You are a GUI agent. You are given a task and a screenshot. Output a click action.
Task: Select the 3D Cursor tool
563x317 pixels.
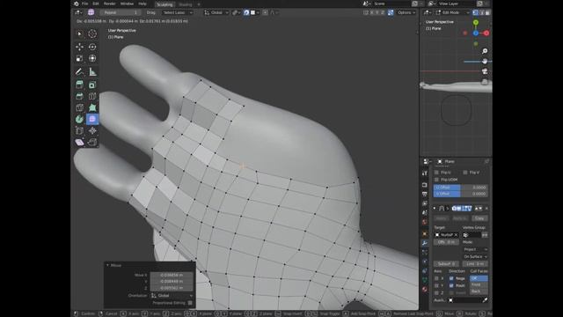pyautogui.click(x=92, y=33)
